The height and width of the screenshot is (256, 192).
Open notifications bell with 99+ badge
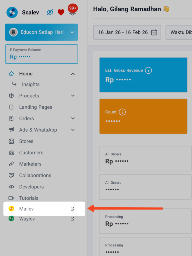tap(72, 11)
